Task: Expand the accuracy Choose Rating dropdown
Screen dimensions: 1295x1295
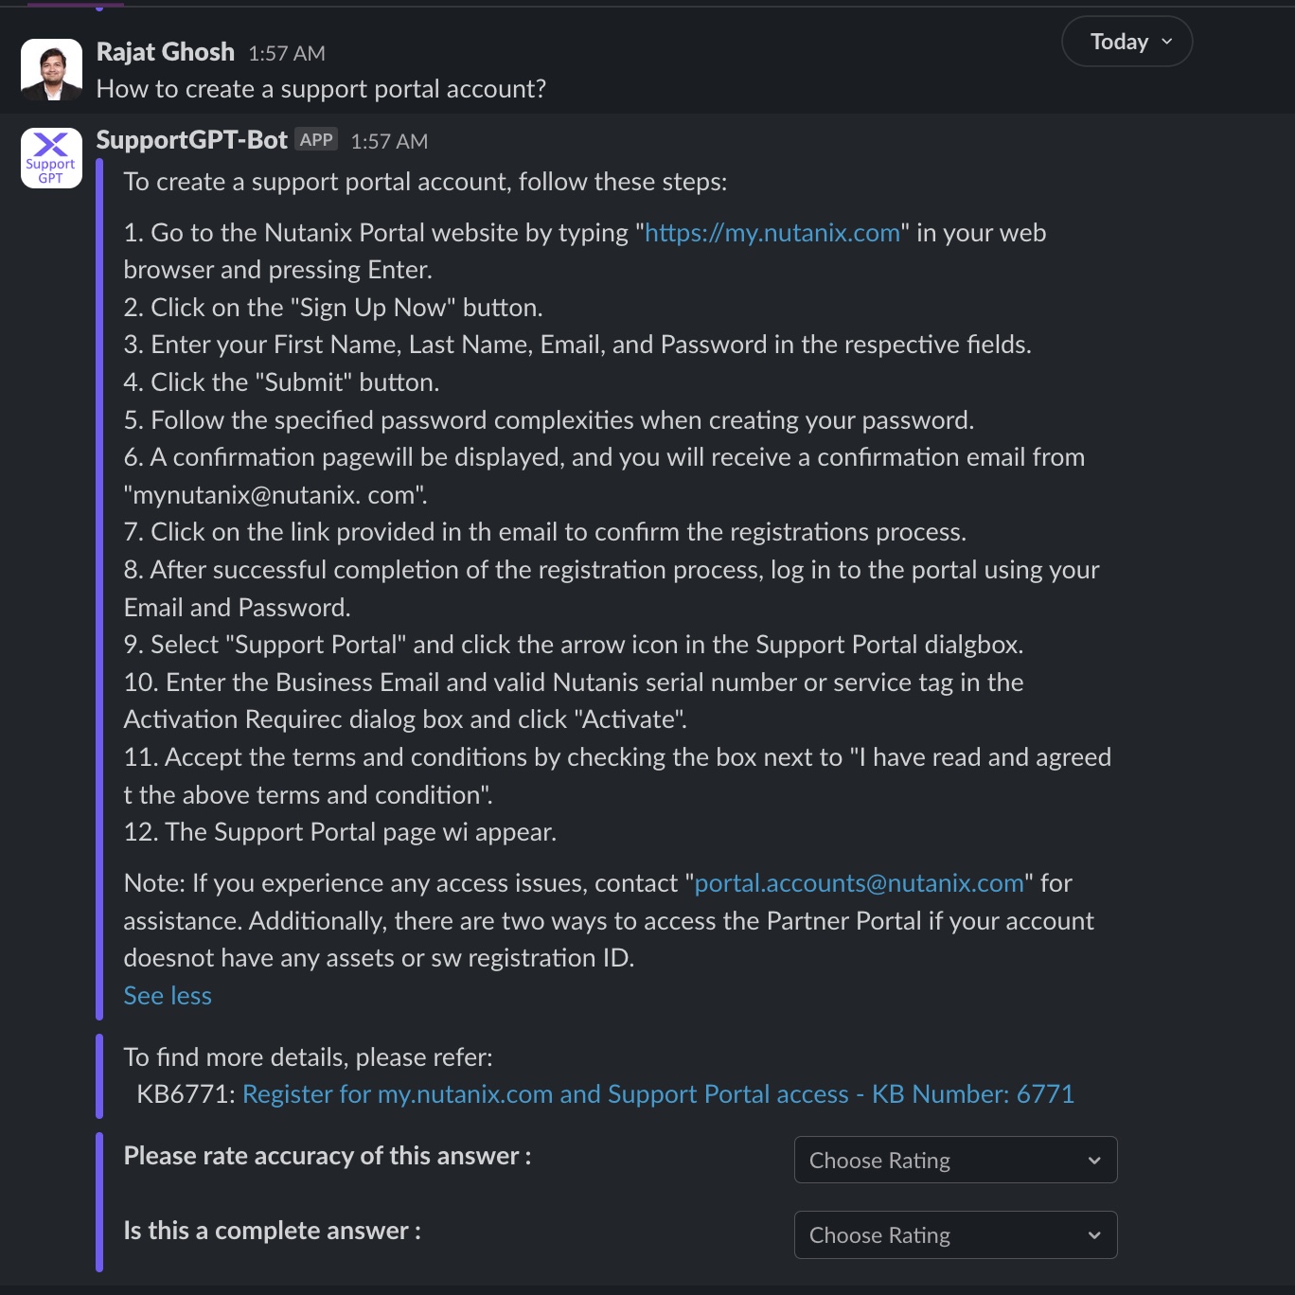Action: [x=955, y=1160]
